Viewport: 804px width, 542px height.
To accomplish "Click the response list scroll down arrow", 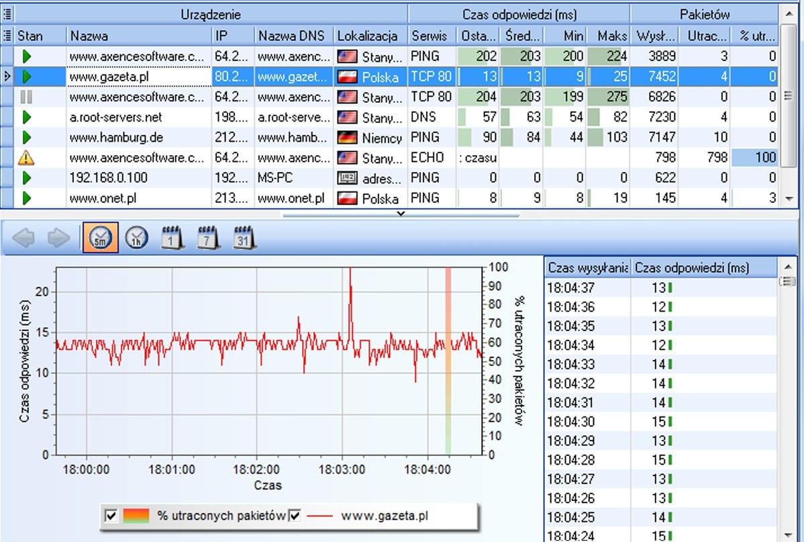I will [x=788, y=535].
